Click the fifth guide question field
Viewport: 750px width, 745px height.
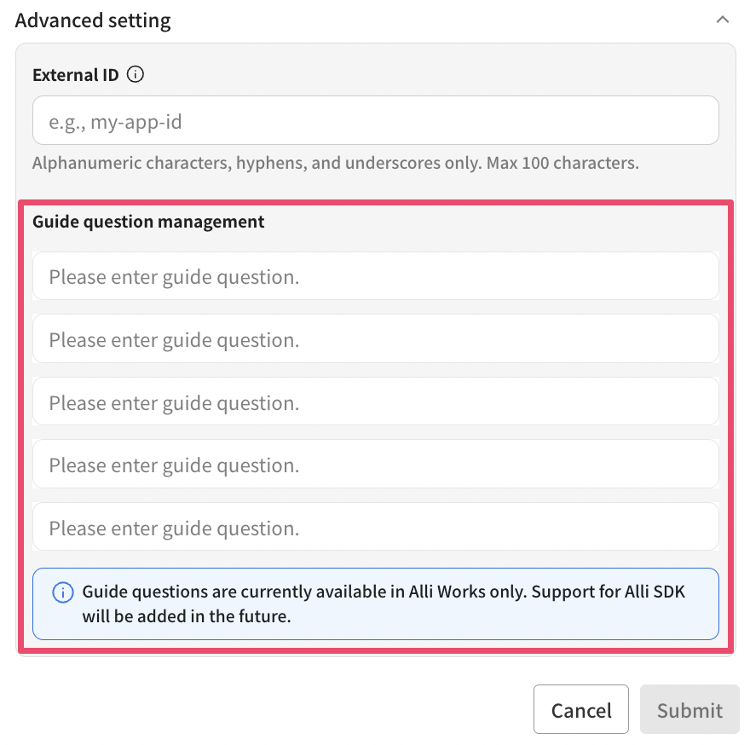point(375,528)
